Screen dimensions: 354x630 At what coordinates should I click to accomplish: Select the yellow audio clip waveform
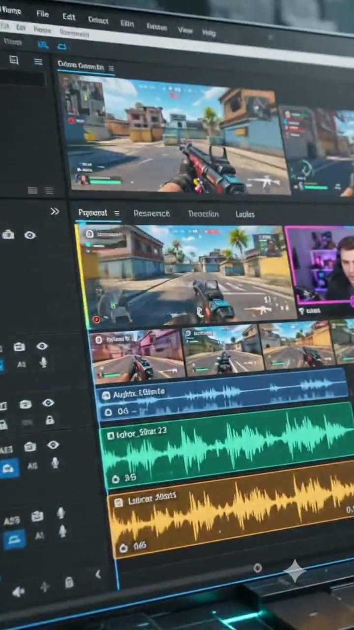tap(232, 510)
